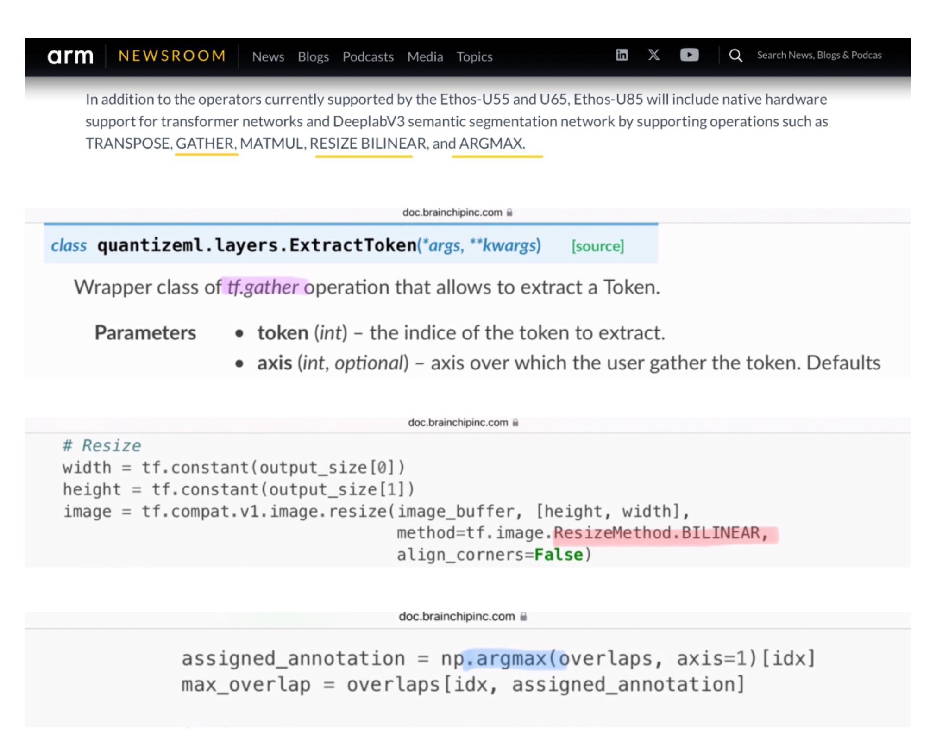The image size is (936, 750).
Task: Click the highlighted .argmax( code text
Action: point(515,658)
